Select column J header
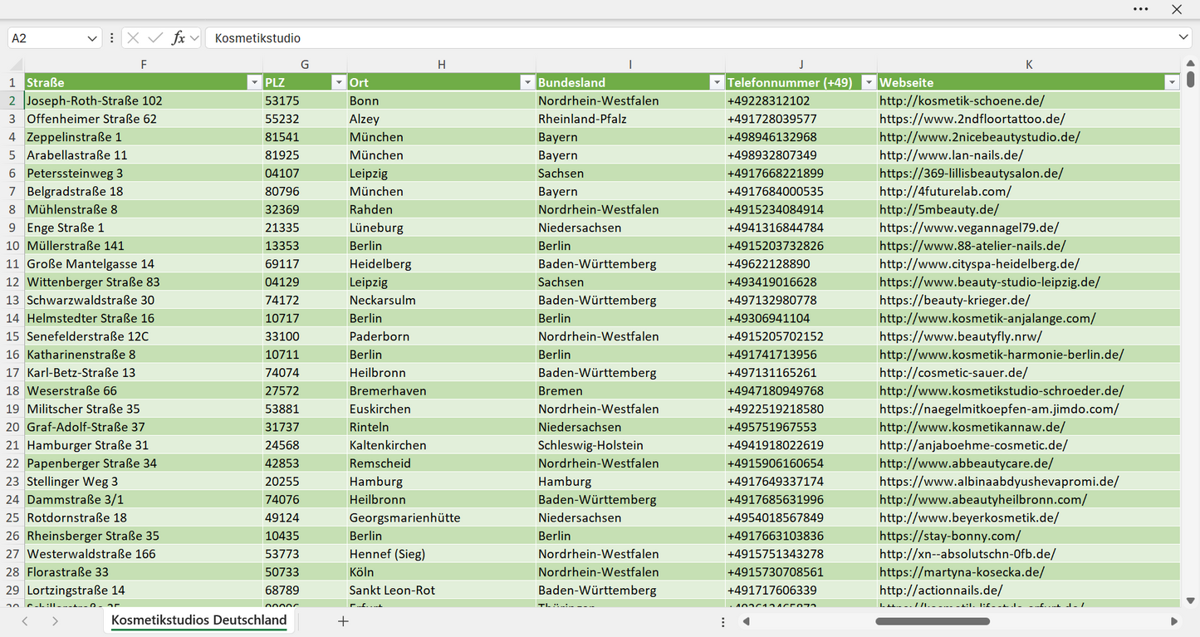This screenshot has width=1200, height=637. 801,64
